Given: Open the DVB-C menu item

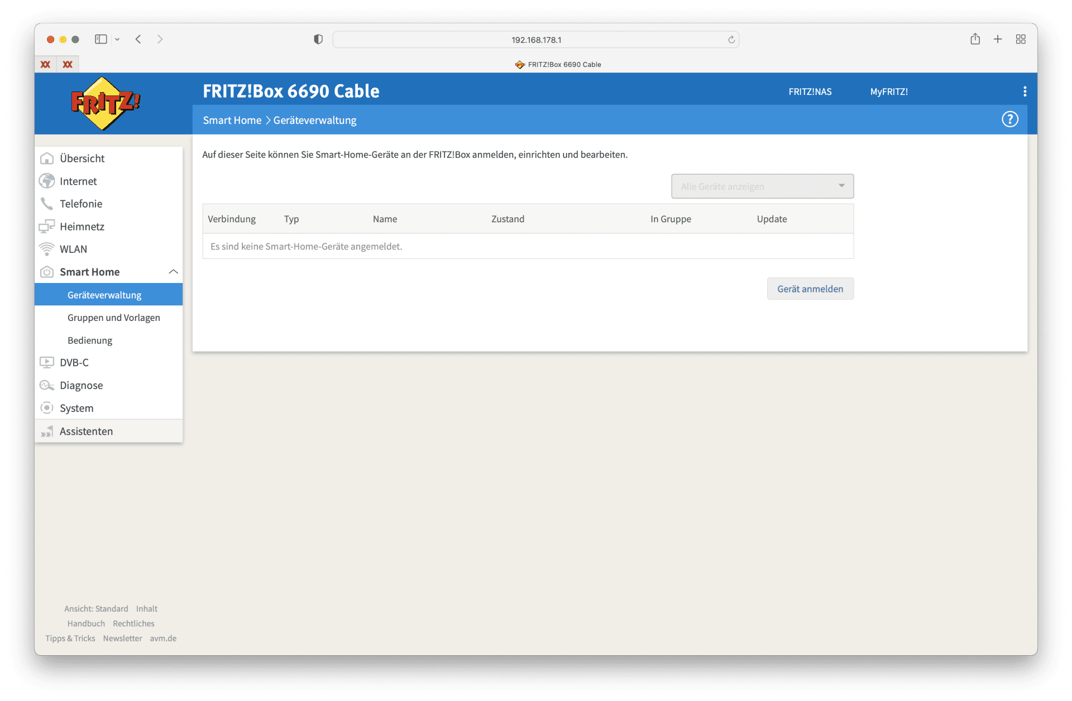Looking at the screenshot, I should [x=108, y=362].
